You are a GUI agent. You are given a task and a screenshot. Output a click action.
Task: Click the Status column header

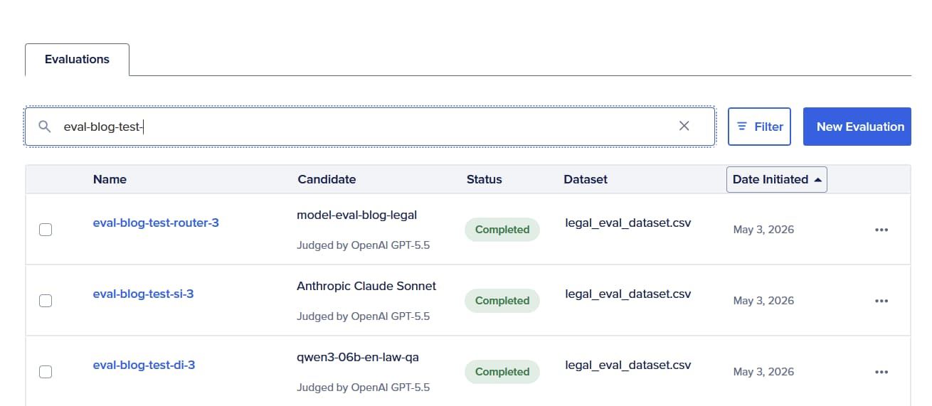[484, 179]
